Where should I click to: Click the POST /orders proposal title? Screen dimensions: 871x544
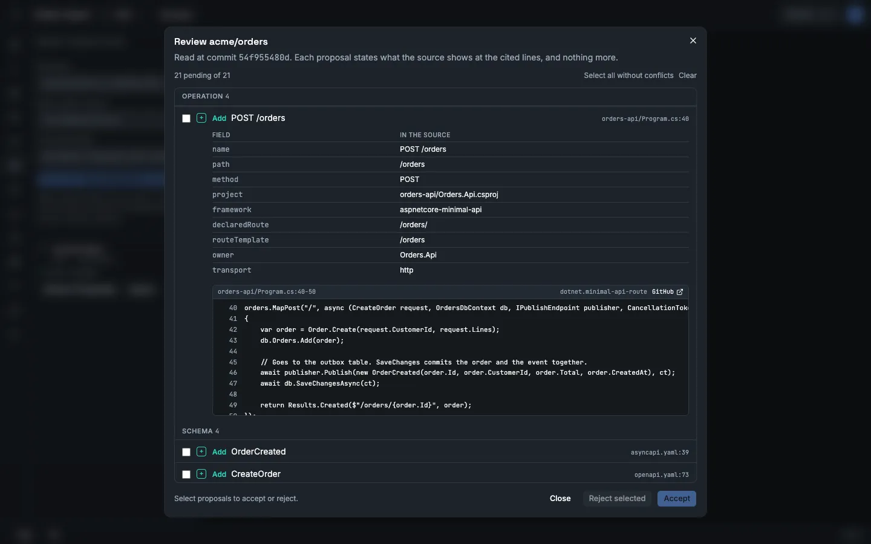[x=258, y=118]
